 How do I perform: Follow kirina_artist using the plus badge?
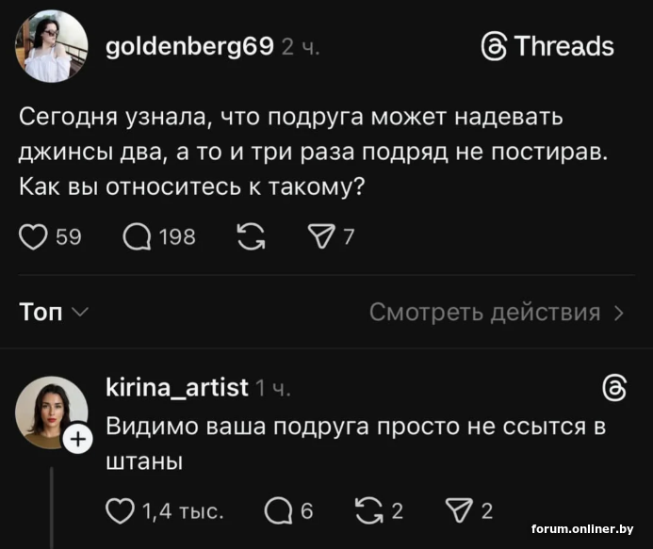[x=78, y=440]
